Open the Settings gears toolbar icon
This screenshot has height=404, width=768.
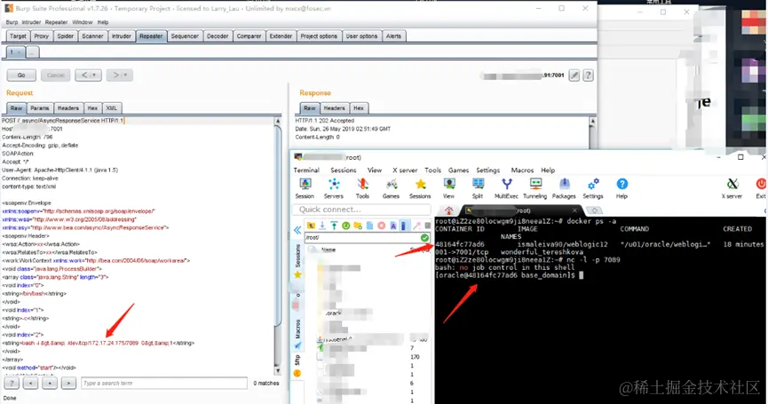[x=593, y=188]
